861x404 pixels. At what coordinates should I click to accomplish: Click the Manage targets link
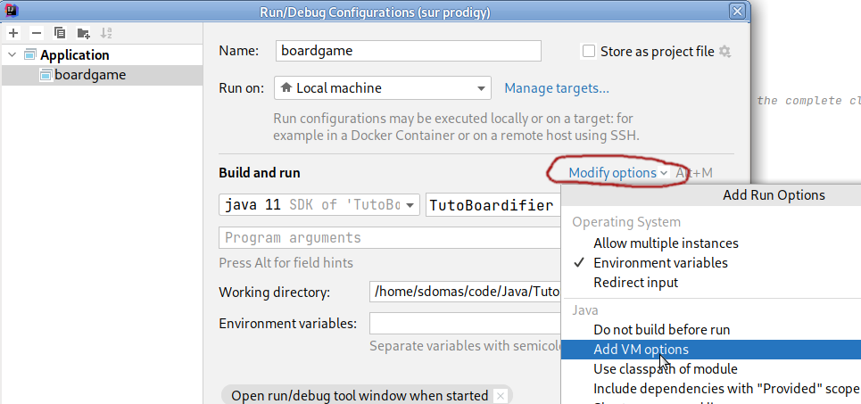(557, 88)
